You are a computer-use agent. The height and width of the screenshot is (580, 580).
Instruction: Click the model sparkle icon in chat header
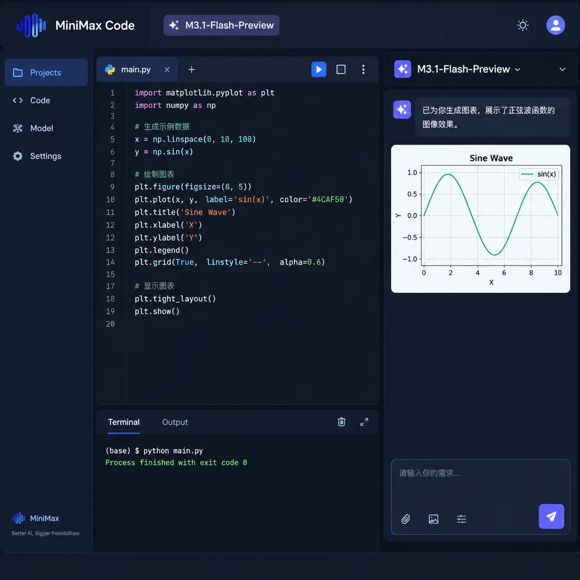(403, 69)
